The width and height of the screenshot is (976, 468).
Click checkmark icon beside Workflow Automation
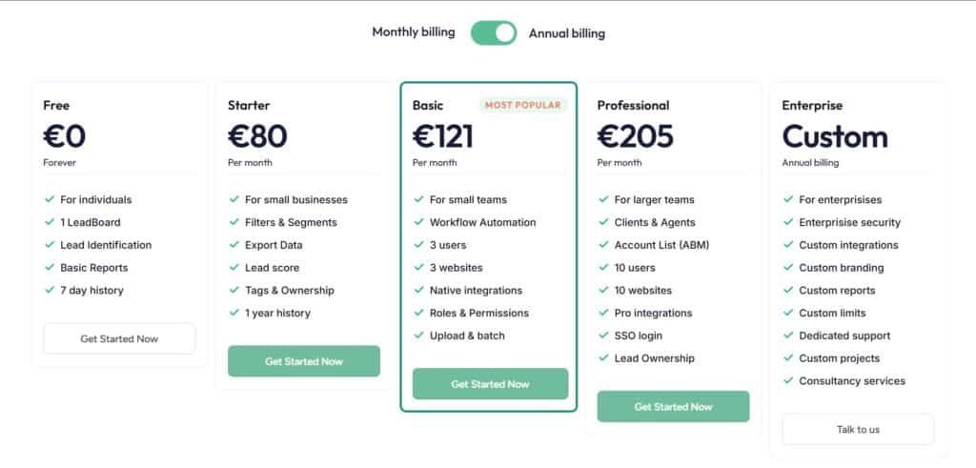pos(419,222)
